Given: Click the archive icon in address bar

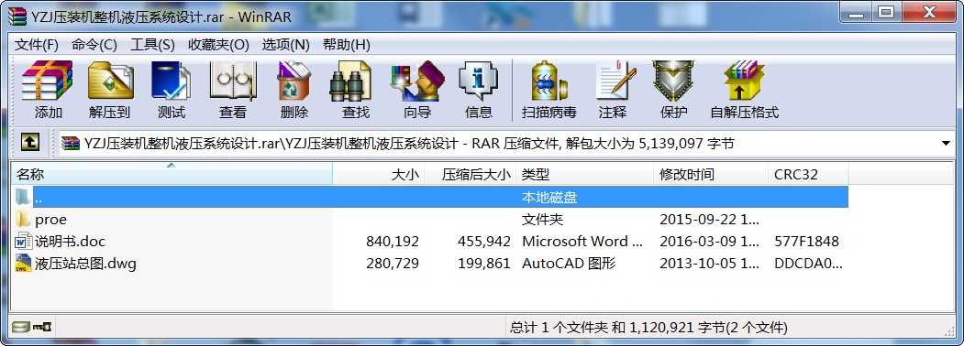Looking at the screenshot, I should [x=71, y=143].
